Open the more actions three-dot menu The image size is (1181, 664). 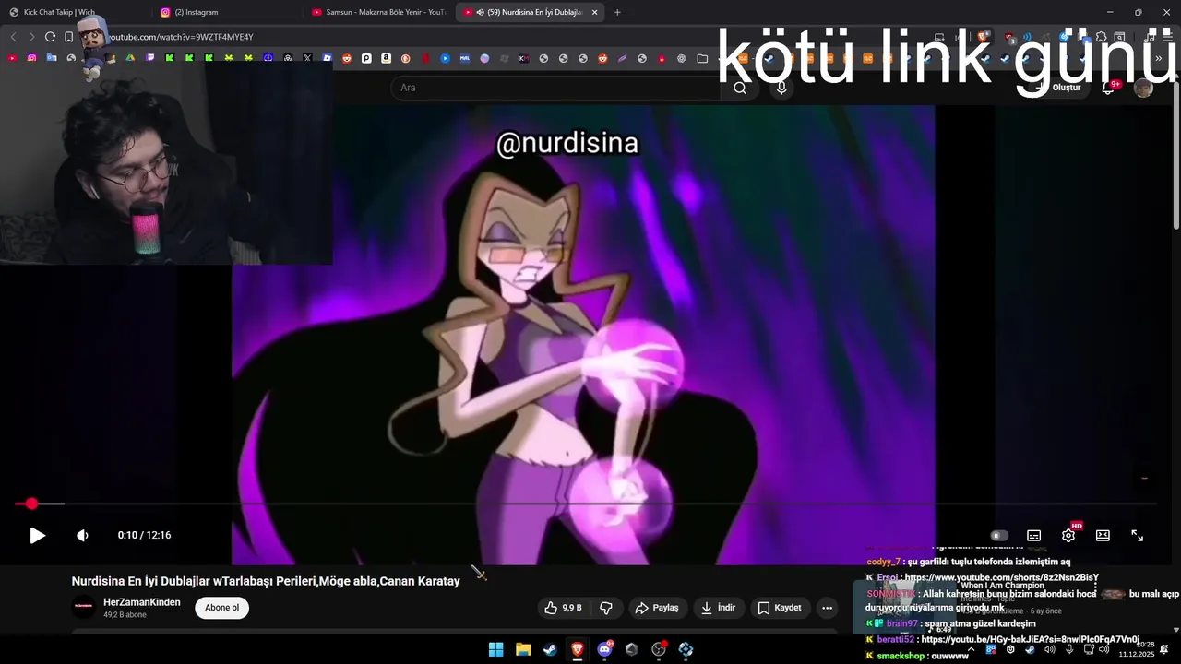(x=827, y=608)
